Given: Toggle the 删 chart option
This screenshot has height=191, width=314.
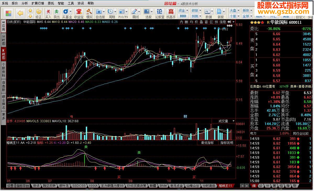Looking at the screenshot, I should coord(186,22).
